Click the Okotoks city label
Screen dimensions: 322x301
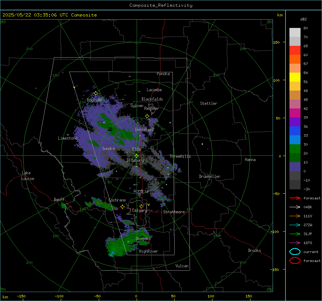pyautogui.click(x=143, y=239)
